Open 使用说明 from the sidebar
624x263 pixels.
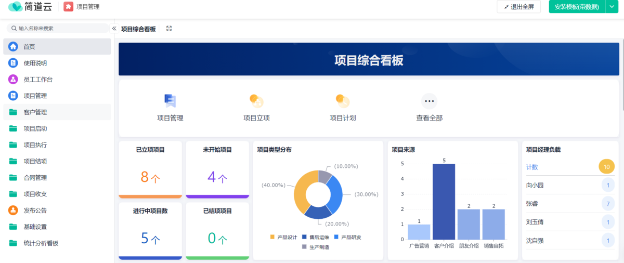point(57,63)
